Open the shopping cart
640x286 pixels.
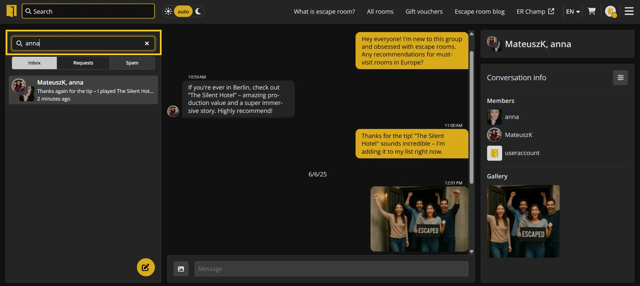tap(592, 11)
